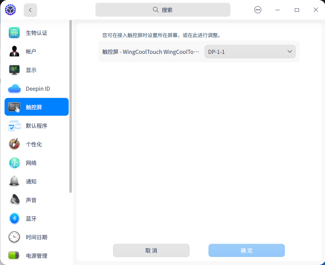Open 声音 sound settings
Screen dimensions: 325x265
[36, 200]
